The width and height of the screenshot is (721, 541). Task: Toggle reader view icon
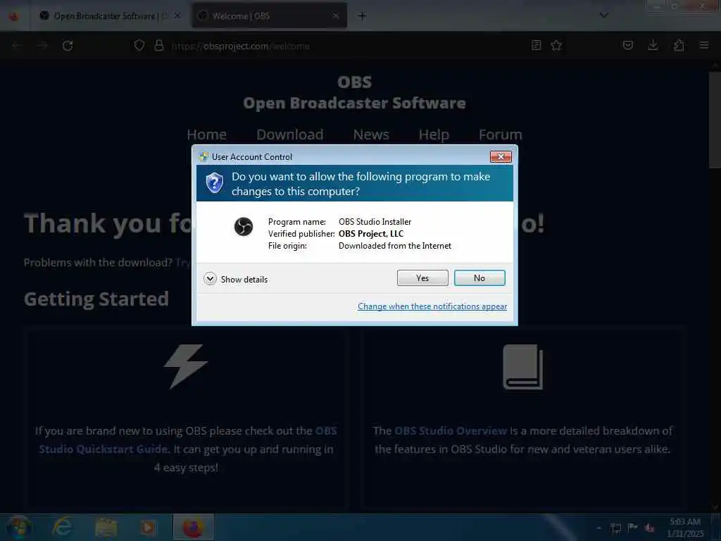click(x=536, y=45)
